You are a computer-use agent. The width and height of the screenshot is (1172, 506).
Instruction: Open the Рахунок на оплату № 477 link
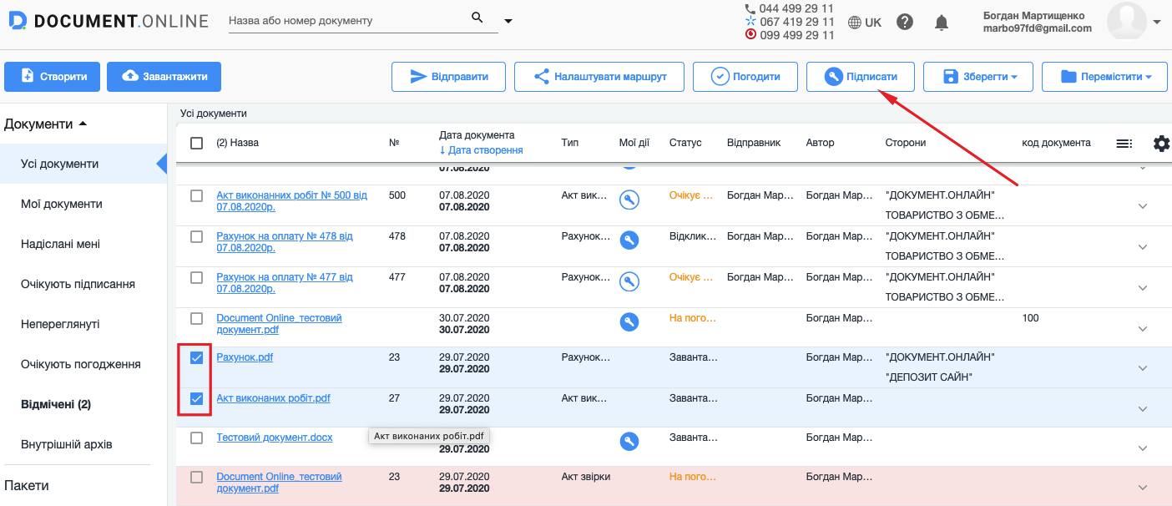point(284,282)
